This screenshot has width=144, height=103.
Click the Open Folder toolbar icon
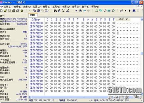point(22,11)
